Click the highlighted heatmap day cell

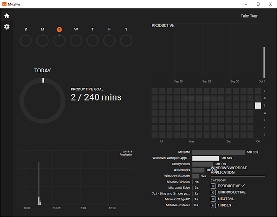point(258,106)
